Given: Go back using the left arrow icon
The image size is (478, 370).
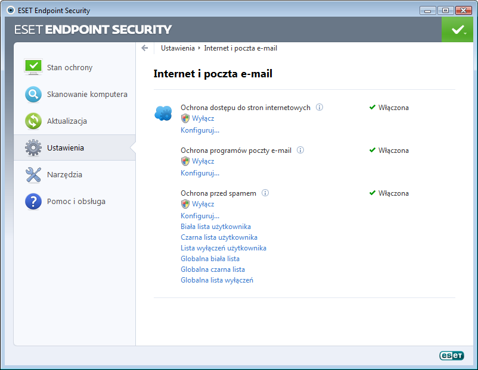Looking at the screenshot, I should point(145,48).
